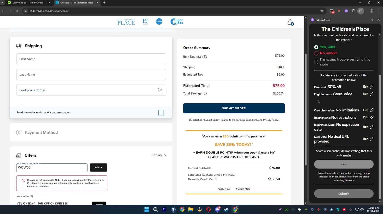Click the address search magnifier icon

[160, 90]
